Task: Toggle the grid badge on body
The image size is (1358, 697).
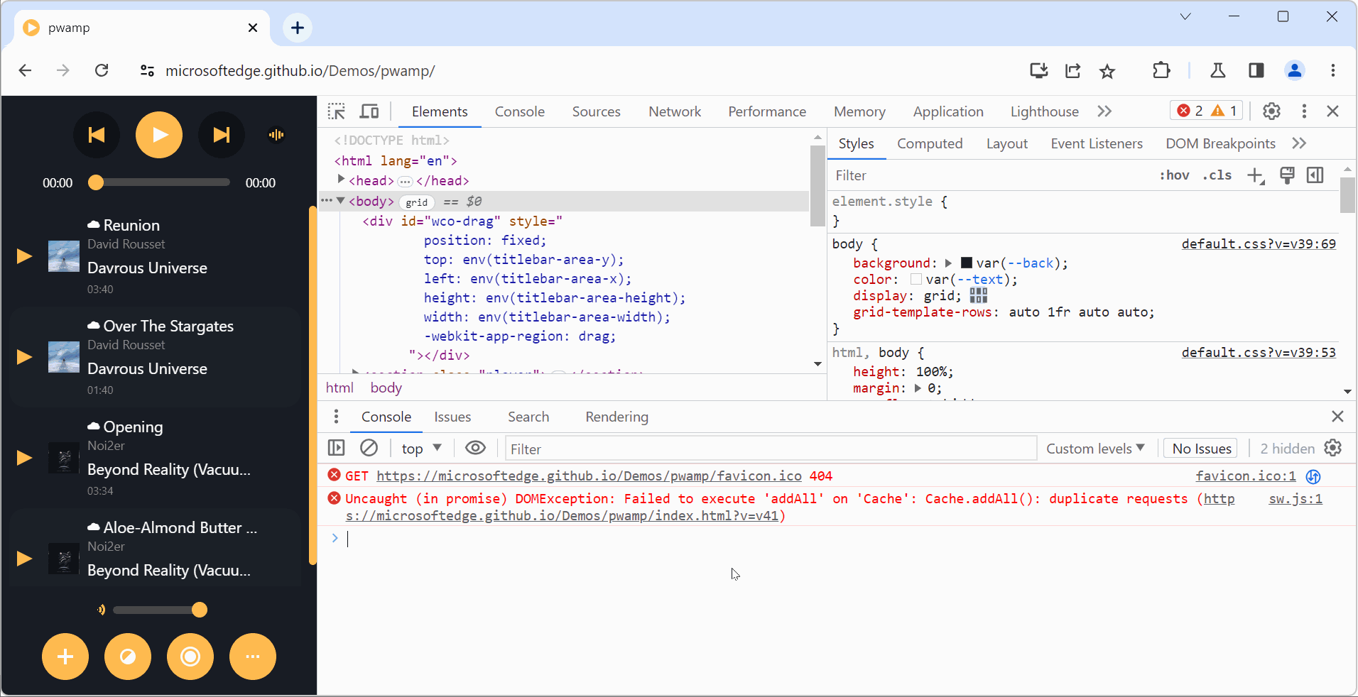Action: tap(417, 202)
